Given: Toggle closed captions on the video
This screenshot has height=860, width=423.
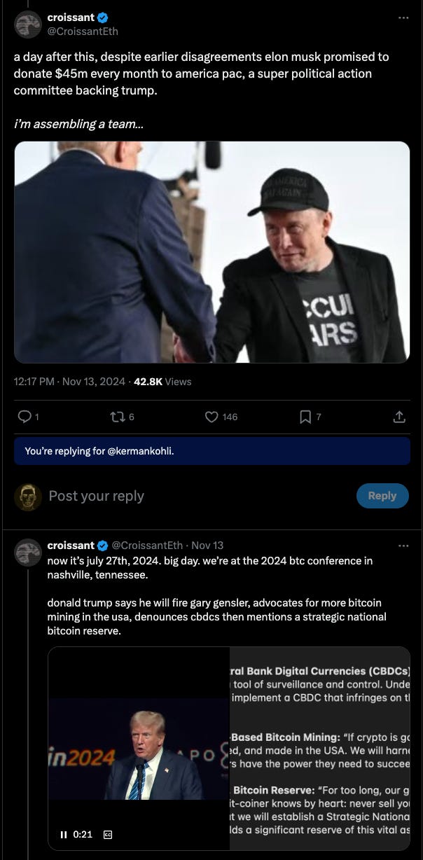Looking at the screenshot, I should coord(108,835).
